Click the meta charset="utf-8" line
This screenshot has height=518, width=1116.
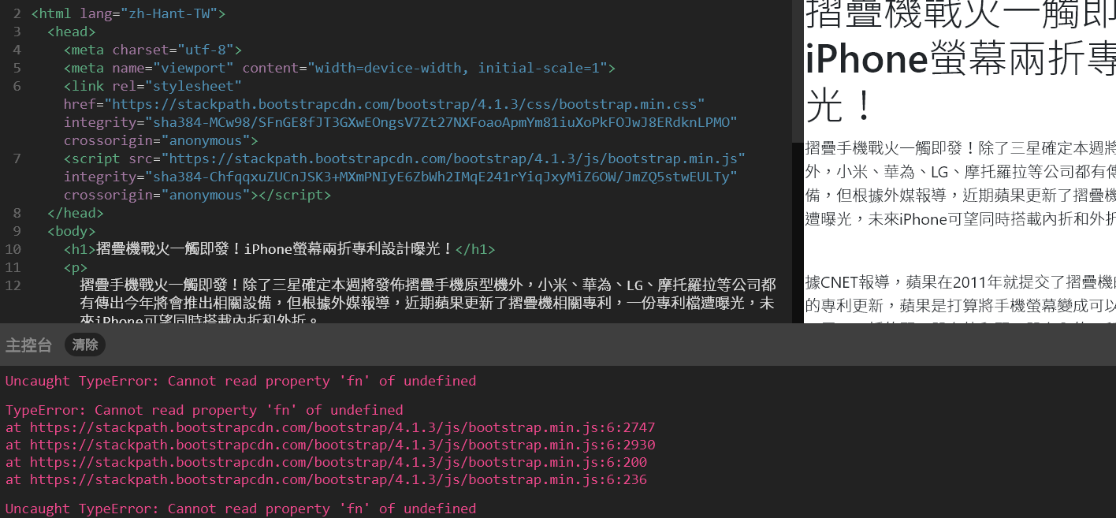click(x=153, y=50)
